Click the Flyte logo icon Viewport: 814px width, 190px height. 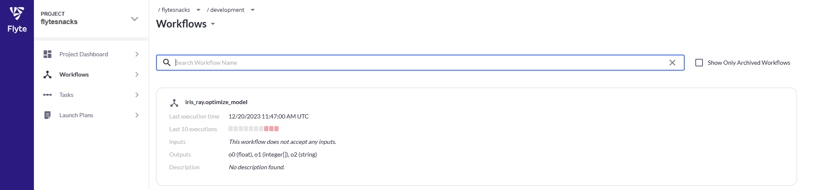pyautogui.click(x=17, y=14)
